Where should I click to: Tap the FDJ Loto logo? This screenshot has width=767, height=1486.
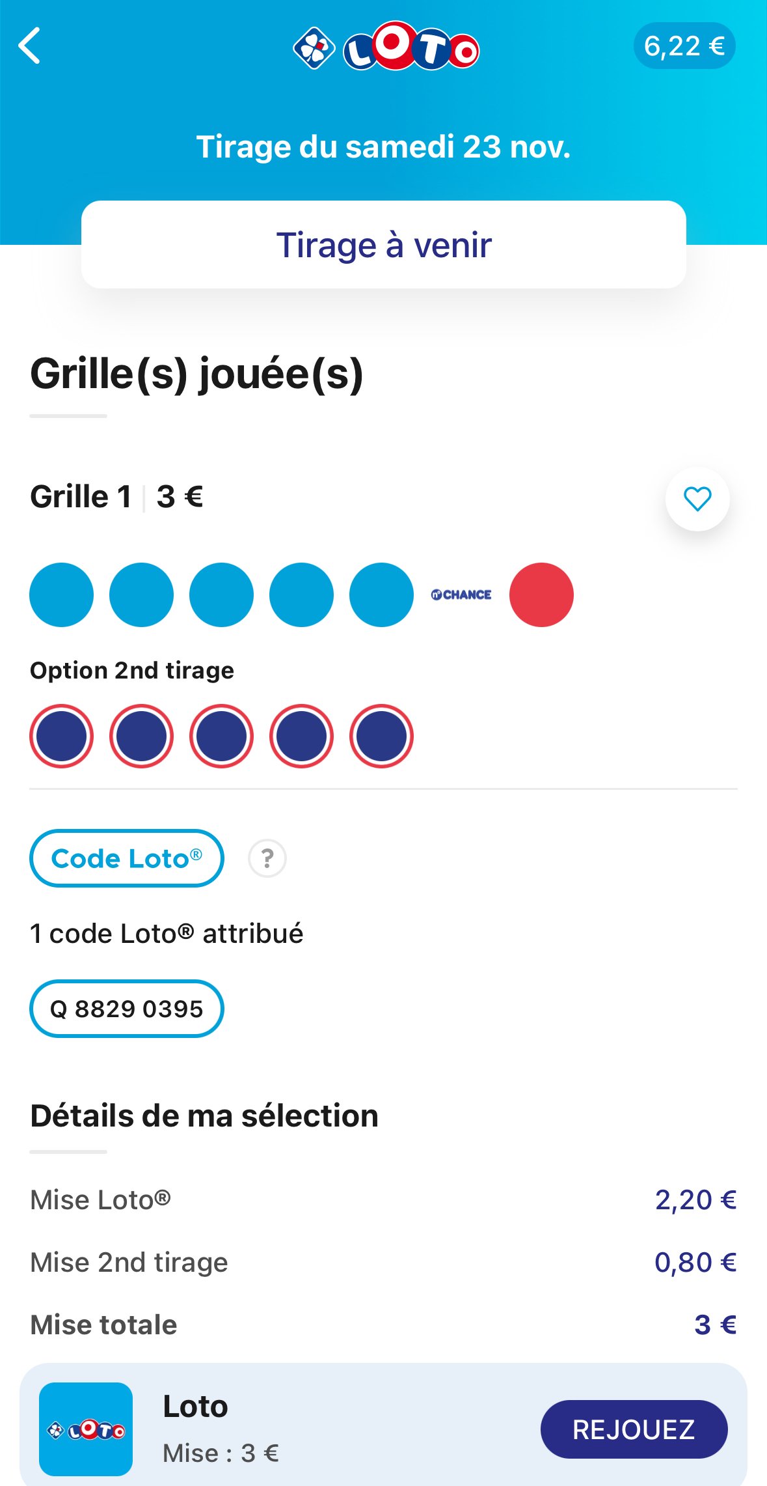(x=386, y=47)
